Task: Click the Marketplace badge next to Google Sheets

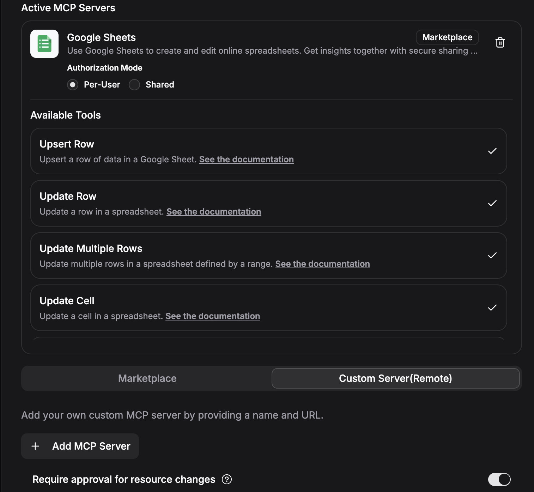Action: [447, 37]
